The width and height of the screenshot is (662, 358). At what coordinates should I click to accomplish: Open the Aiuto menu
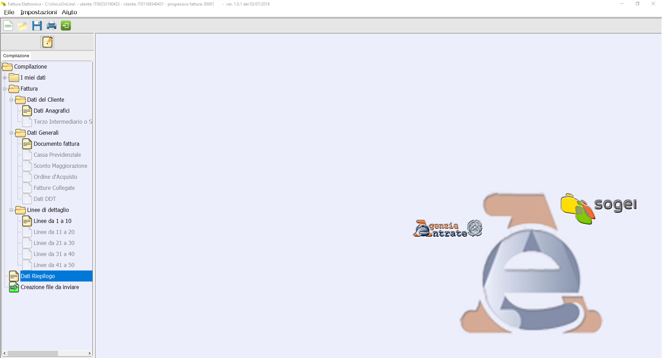[x=69, y=12]
